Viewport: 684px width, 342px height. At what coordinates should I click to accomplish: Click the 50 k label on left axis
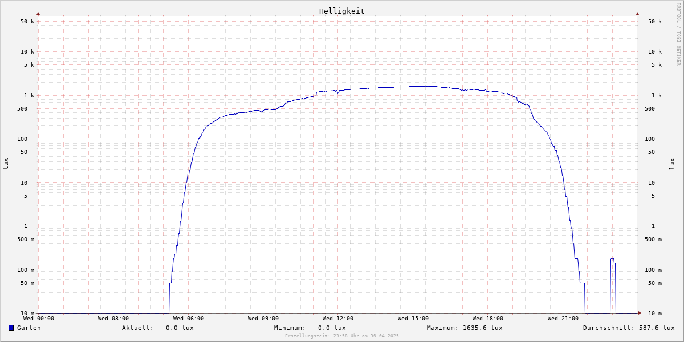point(27,22)
